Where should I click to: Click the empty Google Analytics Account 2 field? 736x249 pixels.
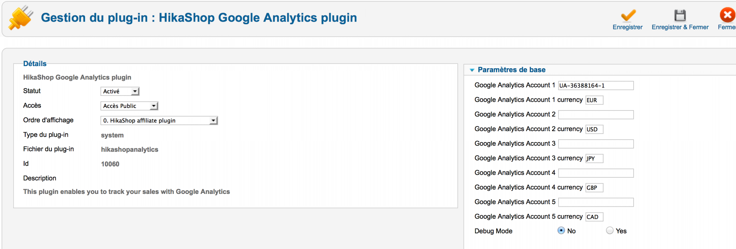596,115
